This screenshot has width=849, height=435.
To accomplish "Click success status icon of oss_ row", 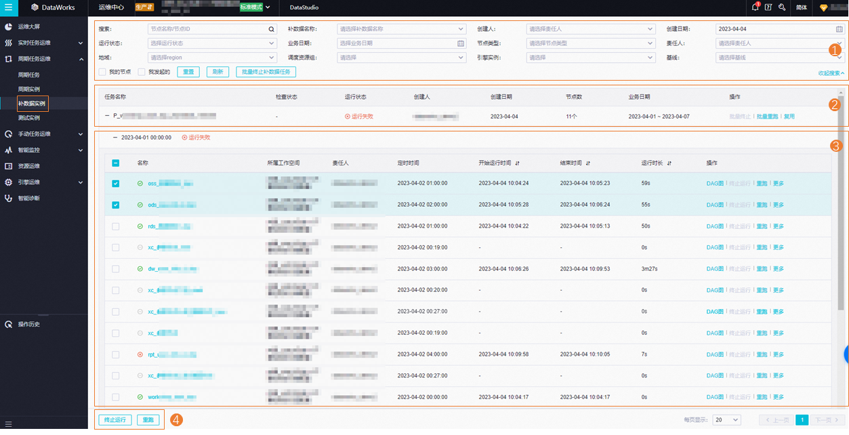I will coord(140,184).
